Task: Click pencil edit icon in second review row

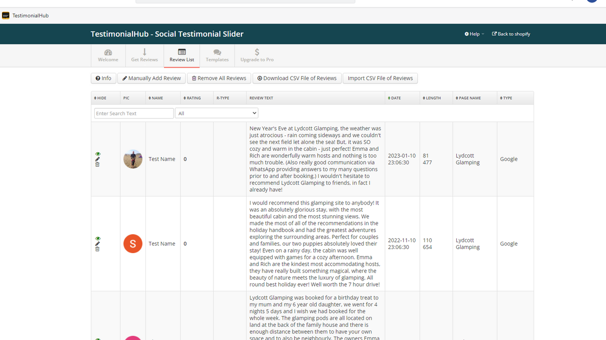Action: (98, 244)
